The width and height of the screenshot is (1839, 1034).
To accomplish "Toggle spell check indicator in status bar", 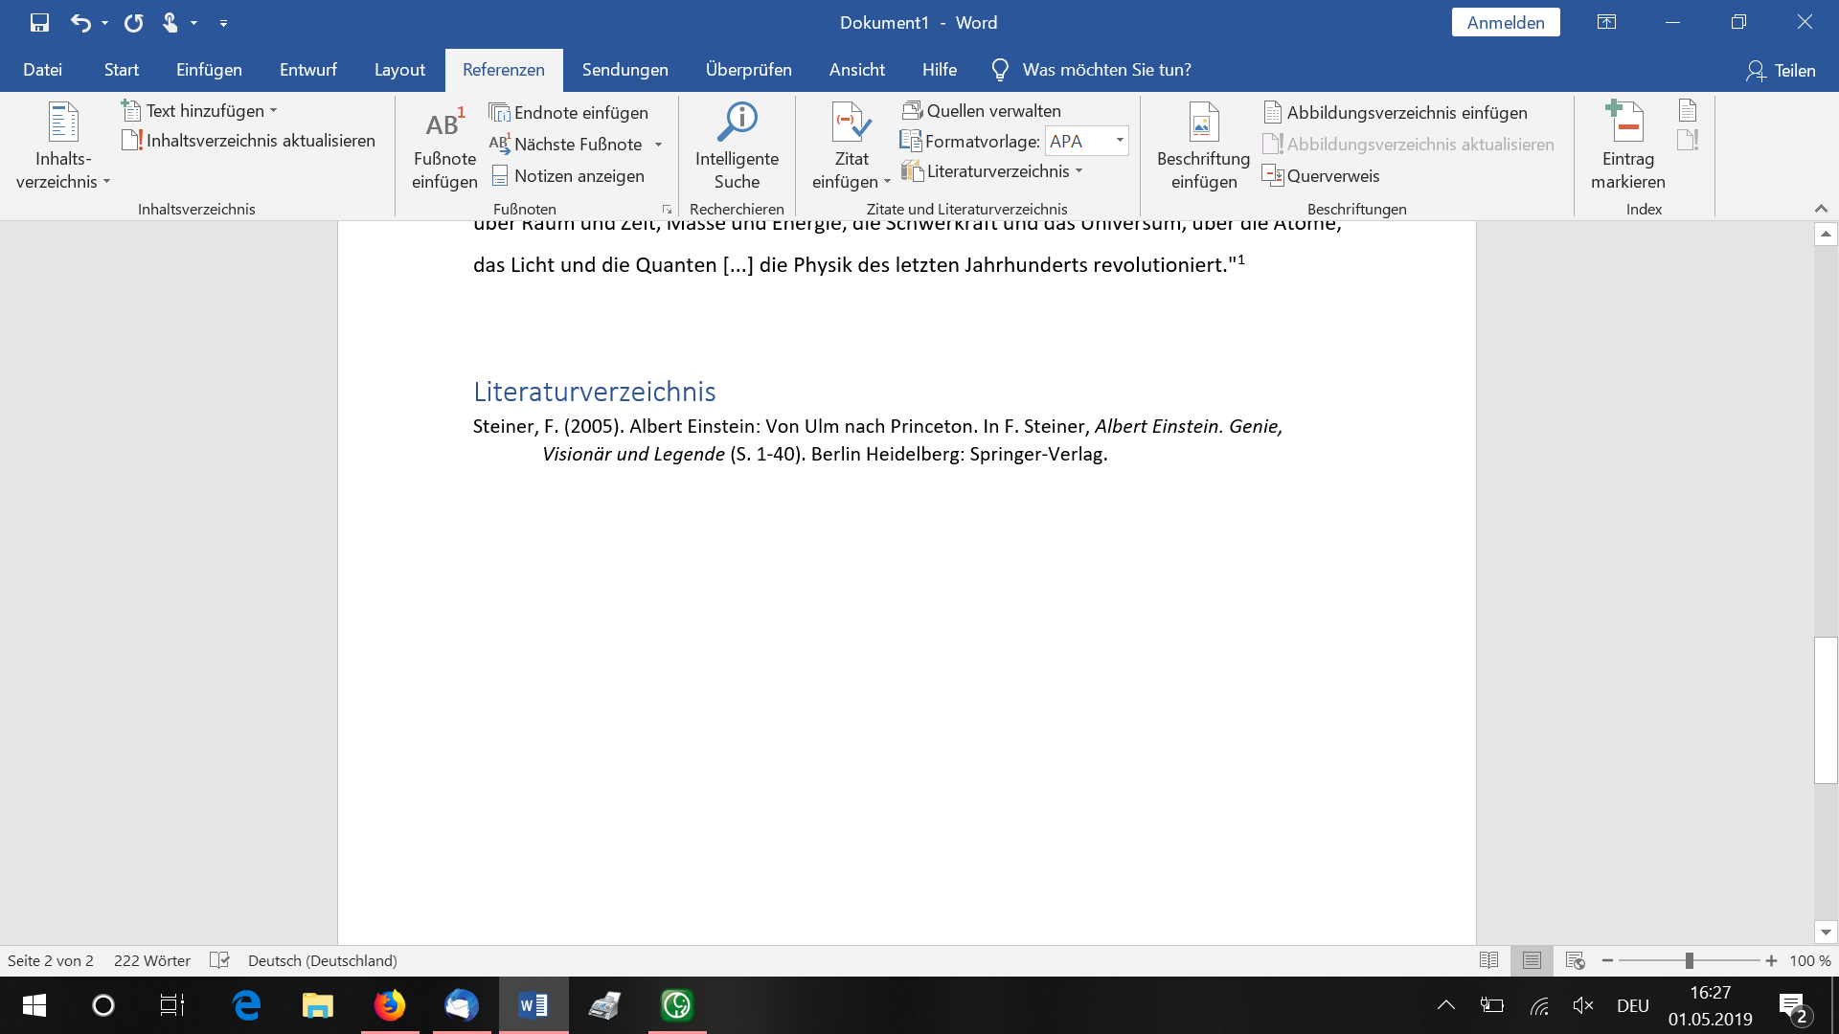I will tap(217, 961).
